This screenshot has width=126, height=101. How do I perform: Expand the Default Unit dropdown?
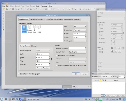[78, 52]
